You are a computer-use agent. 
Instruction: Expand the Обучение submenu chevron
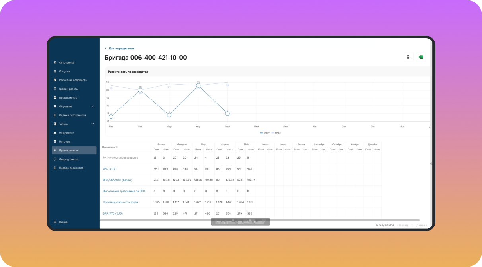pos(93,106)
